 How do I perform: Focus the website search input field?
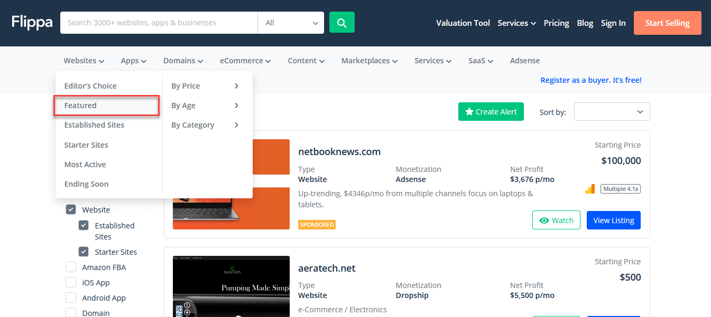[x=159, y=23]
